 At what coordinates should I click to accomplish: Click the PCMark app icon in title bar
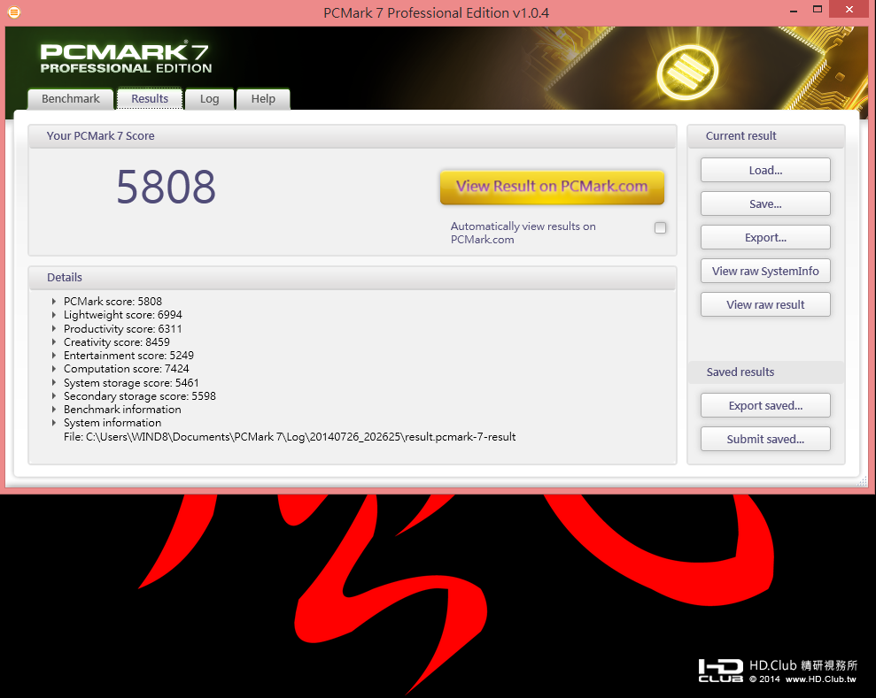coord(14,12)
